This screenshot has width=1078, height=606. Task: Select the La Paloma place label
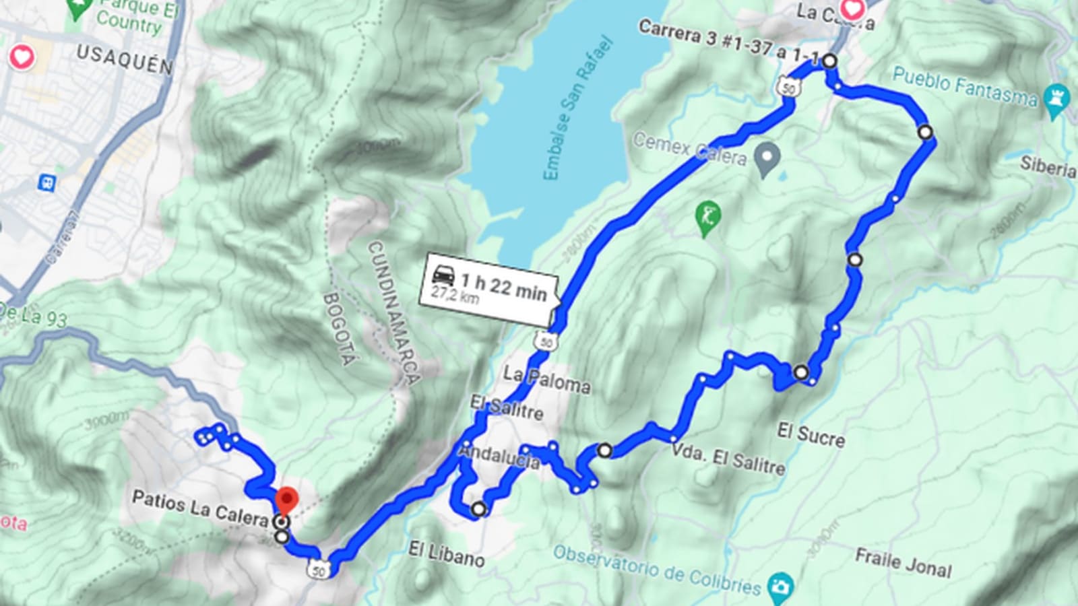point(546,380)
